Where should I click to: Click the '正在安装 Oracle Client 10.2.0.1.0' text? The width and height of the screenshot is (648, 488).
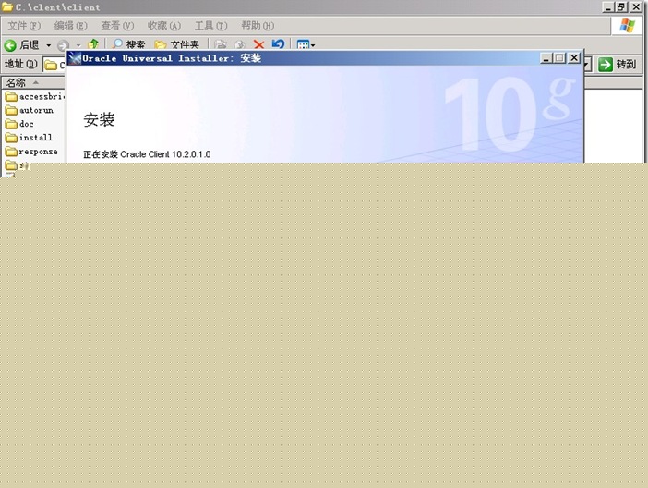(147, 154)
